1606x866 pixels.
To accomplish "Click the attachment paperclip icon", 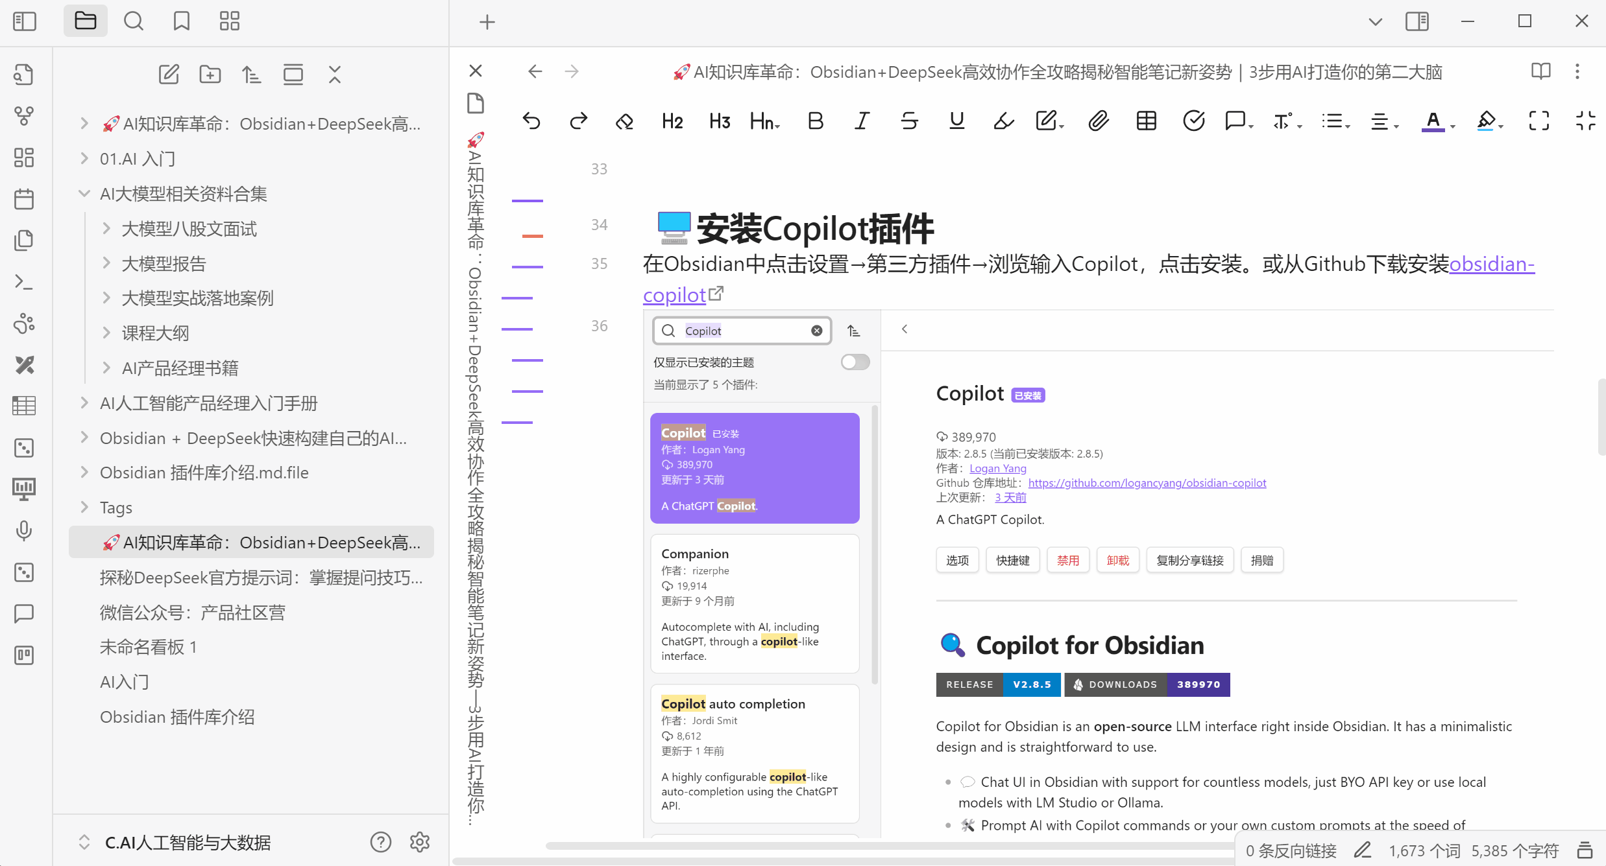I will 1098,121.
